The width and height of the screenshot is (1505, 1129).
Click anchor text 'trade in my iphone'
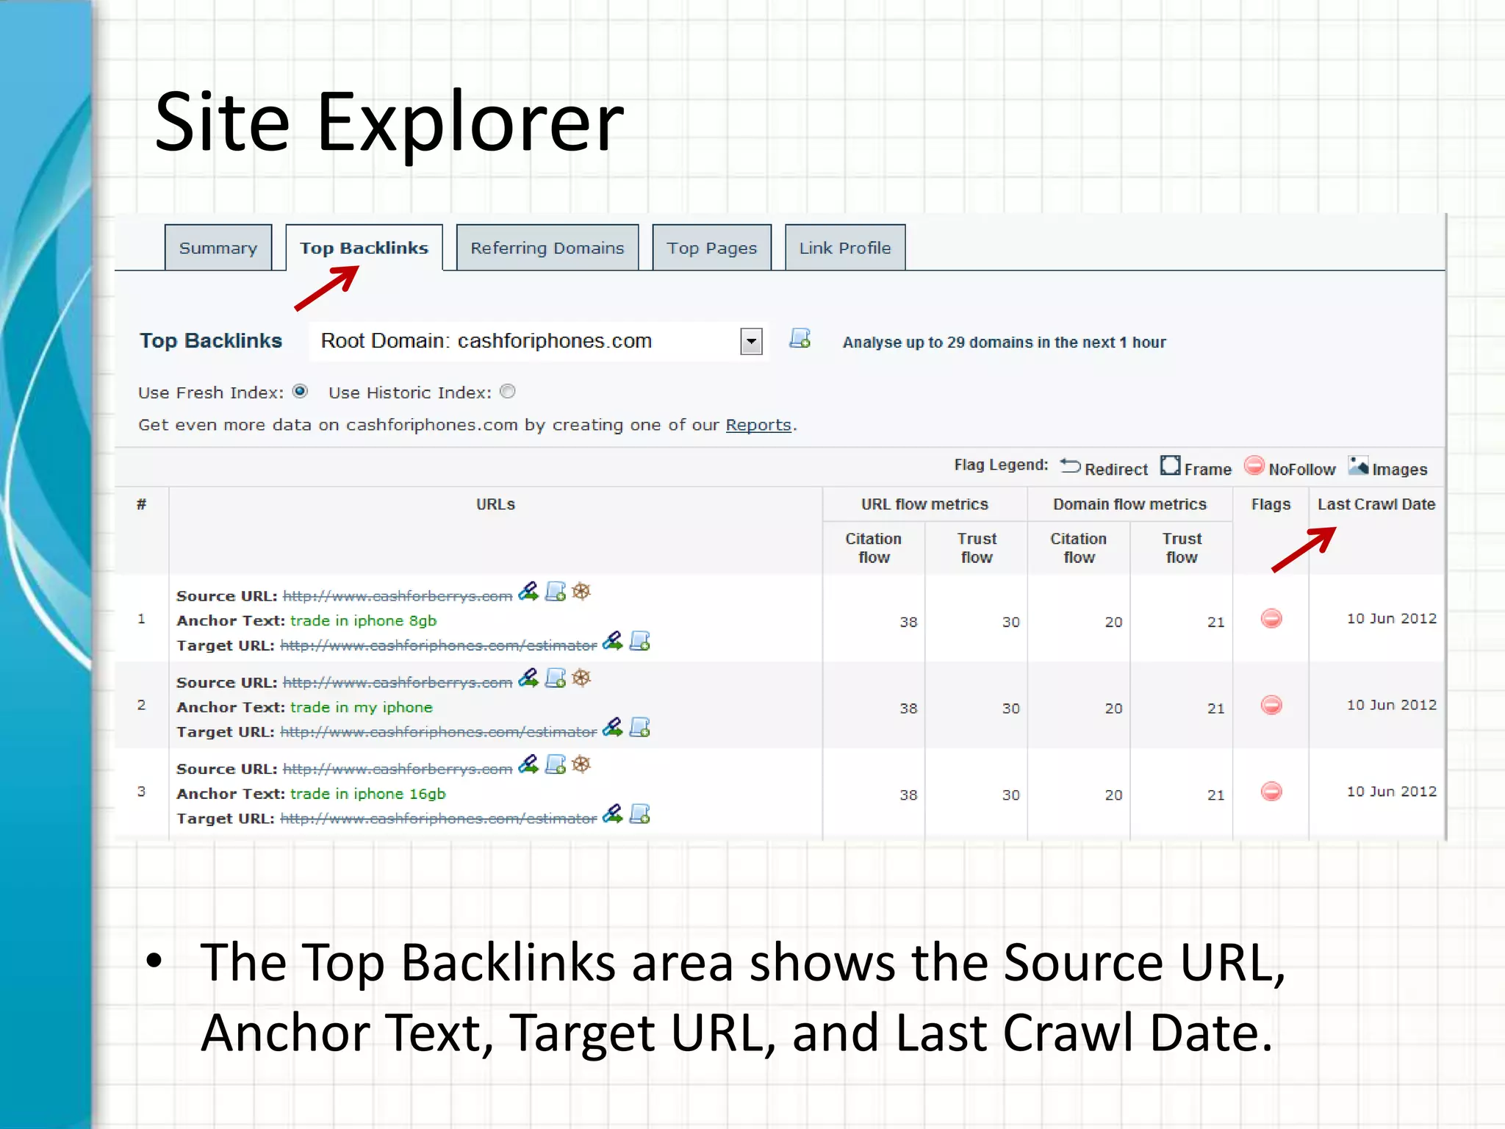(362, 707)
